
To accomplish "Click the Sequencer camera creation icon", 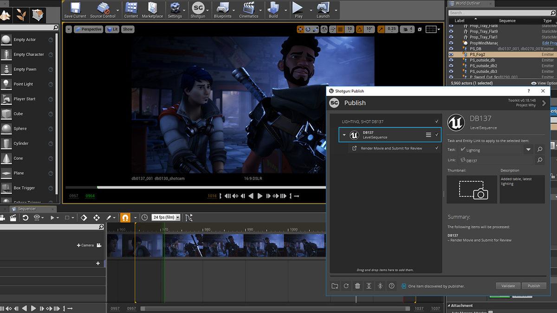I will point(2,218).
